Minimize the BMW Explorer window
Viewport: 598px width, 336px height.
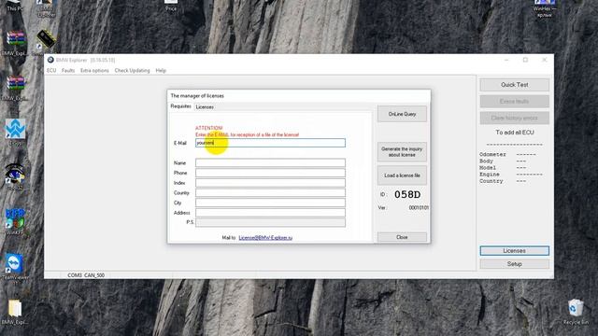[x=506, y=60]
